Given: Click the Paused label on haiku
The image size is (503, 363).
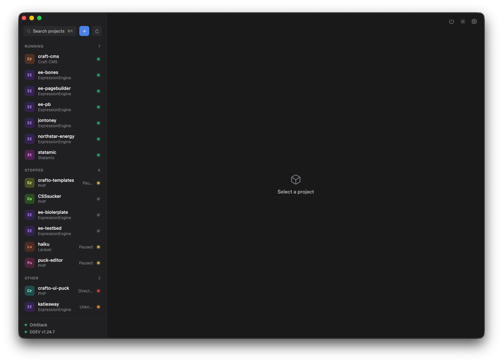Looking at the screenshot, I should (x=86, y=247).
